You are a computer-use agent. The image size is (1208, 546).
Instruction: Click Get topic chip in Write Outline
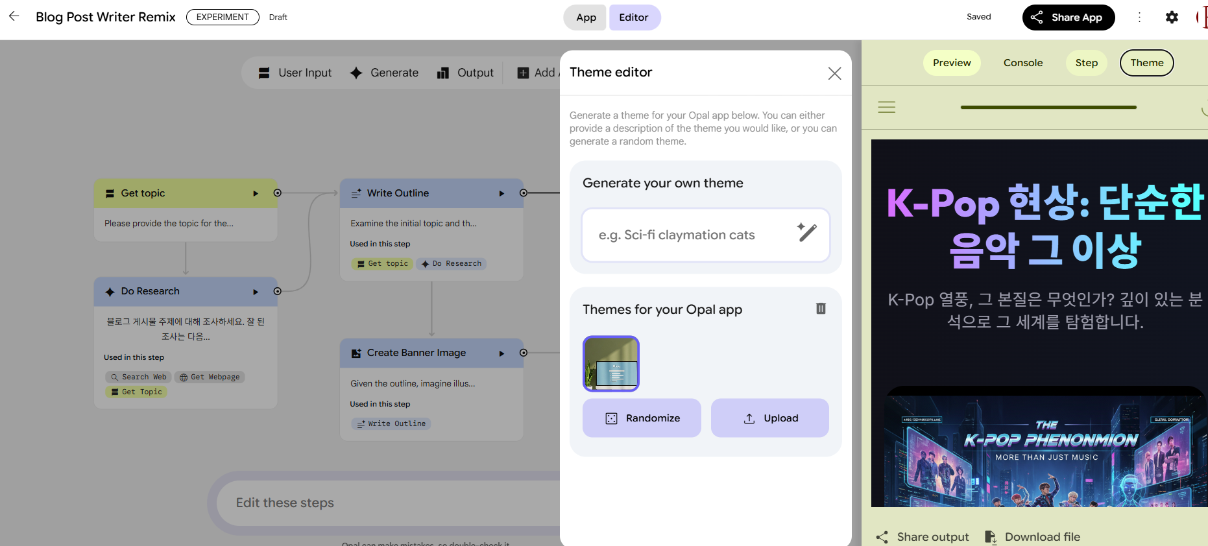click(382, 264)
